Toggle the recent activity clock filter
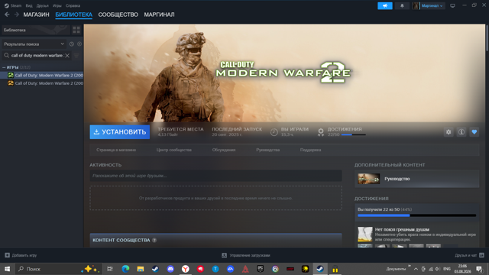This screenshot has width=489, height=275. (x=71, y=44)
